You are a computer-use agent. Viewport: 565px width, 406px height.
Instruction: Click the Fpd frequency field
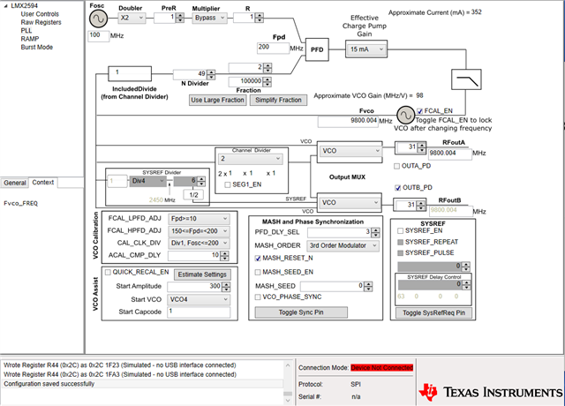point(273,48)
